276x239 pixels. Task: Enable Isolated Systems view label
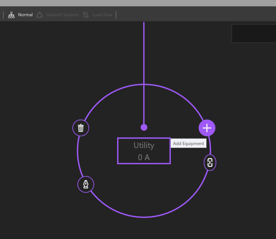click(x=62, y=15)
